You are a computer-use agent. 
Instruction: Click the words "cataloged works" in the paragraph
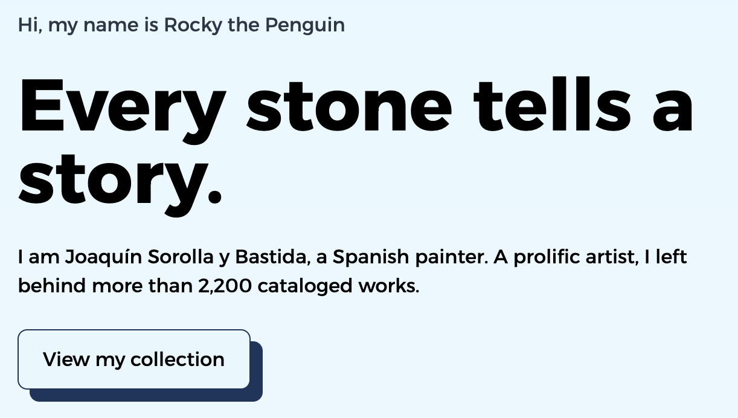(x=338, y=285)
